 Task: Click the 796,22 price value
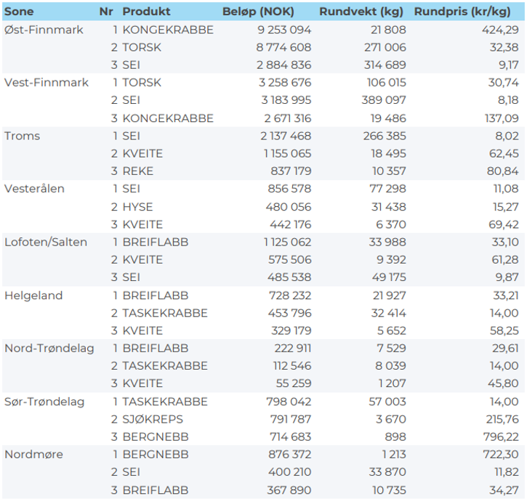pyautogui.click(x=501, y=437)
